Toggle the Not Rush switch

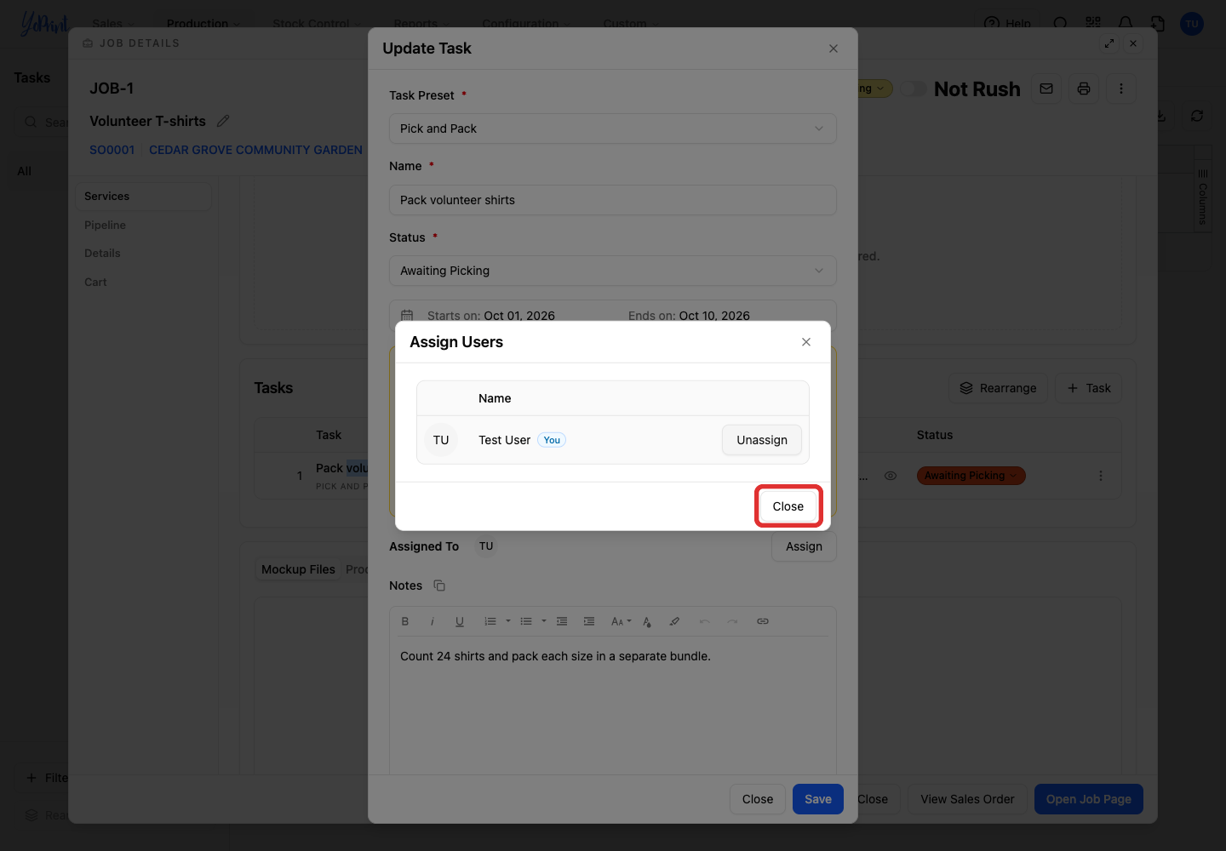(x=914, y=89)
